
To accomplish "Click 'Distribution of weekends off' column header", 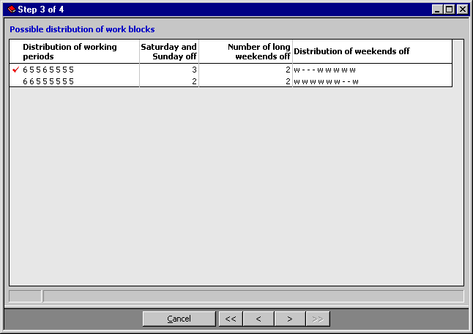I will pos(372,51).
